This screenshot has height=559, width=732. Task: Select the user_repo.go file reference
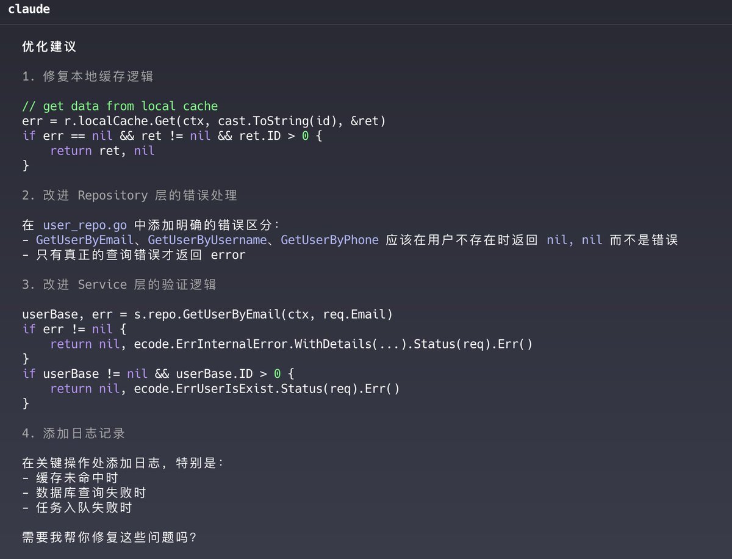pyautogui.click(x=85, y=224)
